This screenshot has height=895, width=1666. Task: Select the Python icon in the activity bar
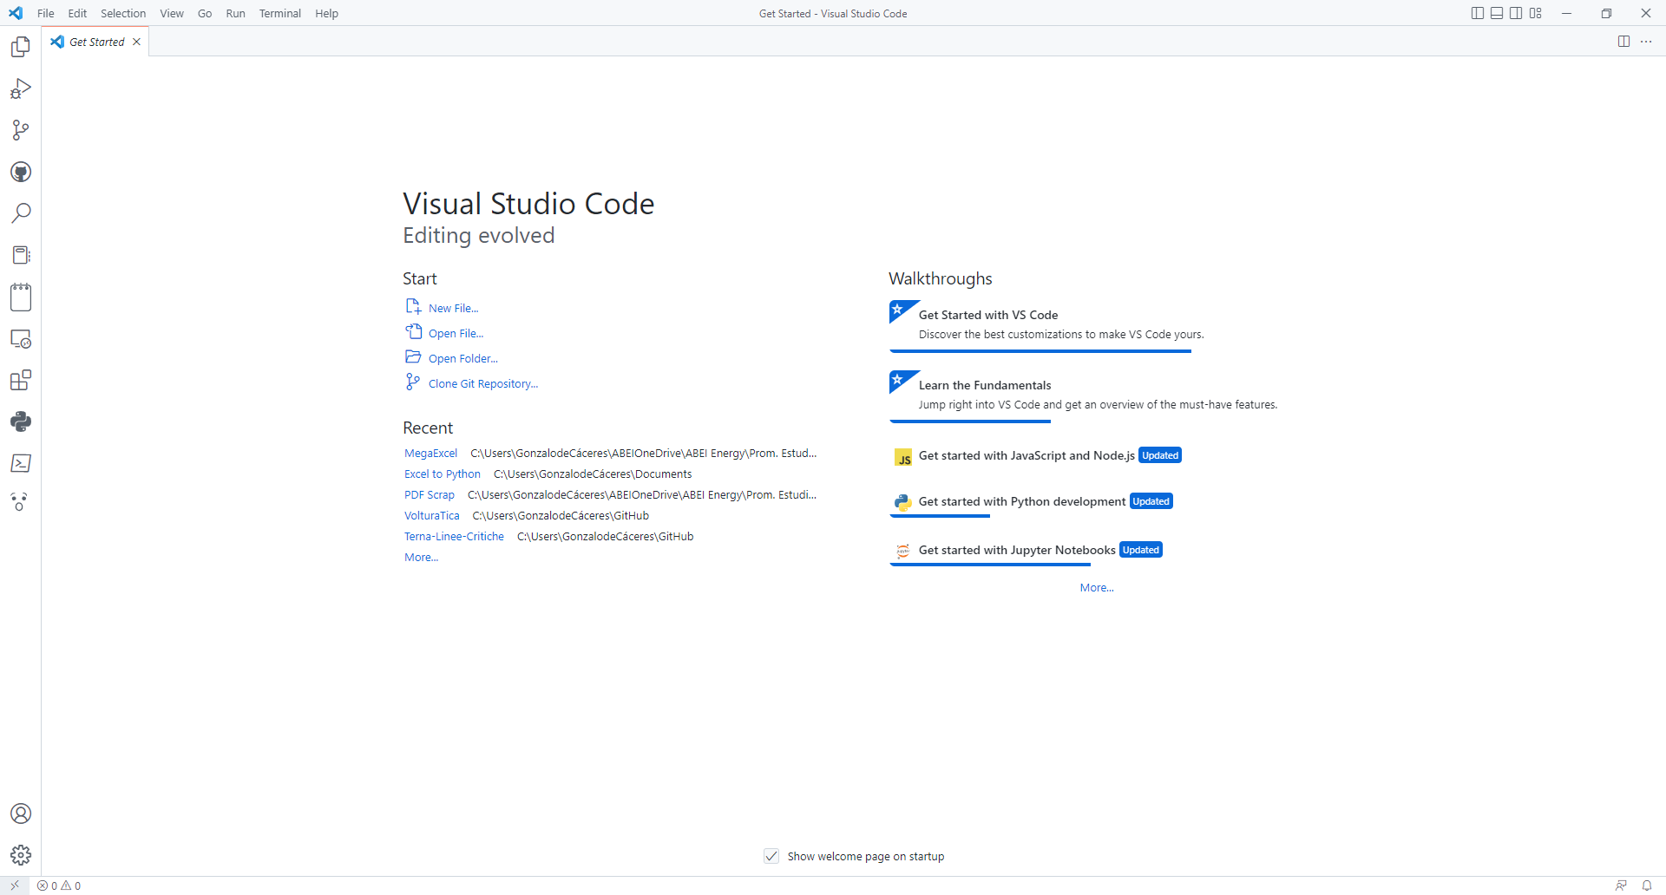click(x=21, y=421)
